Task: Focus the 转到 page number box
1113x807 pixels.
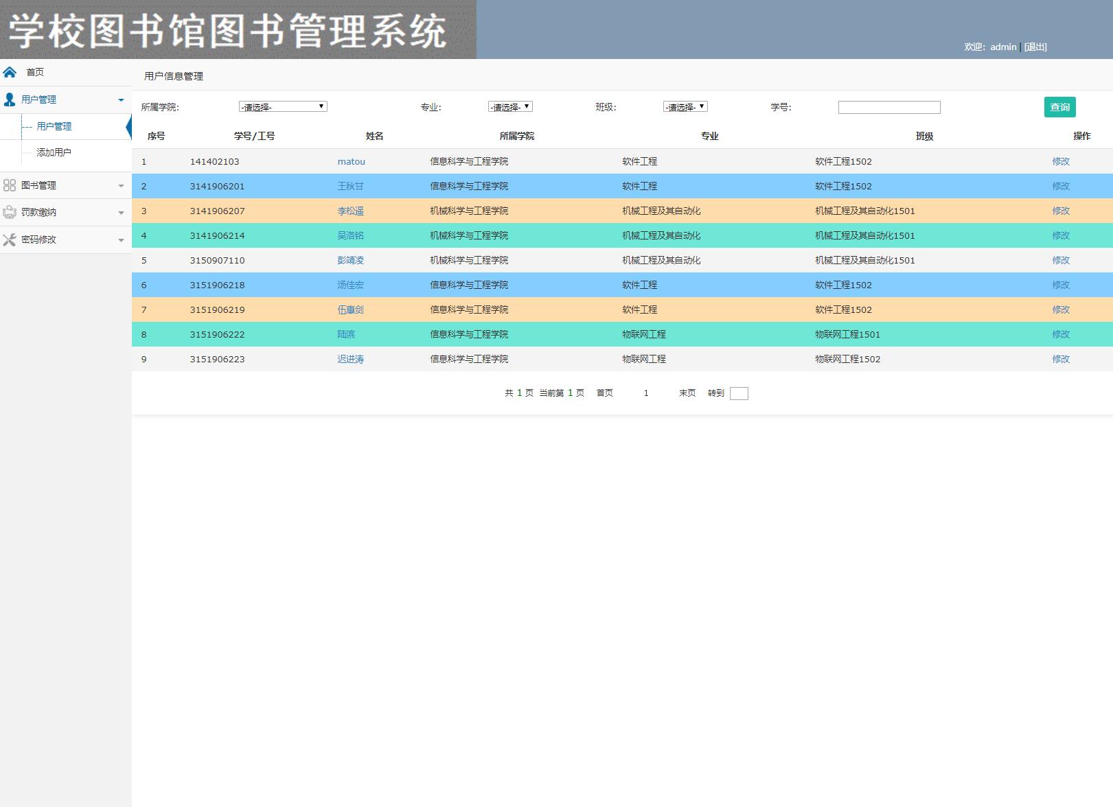Action: (x=739, y=393)
